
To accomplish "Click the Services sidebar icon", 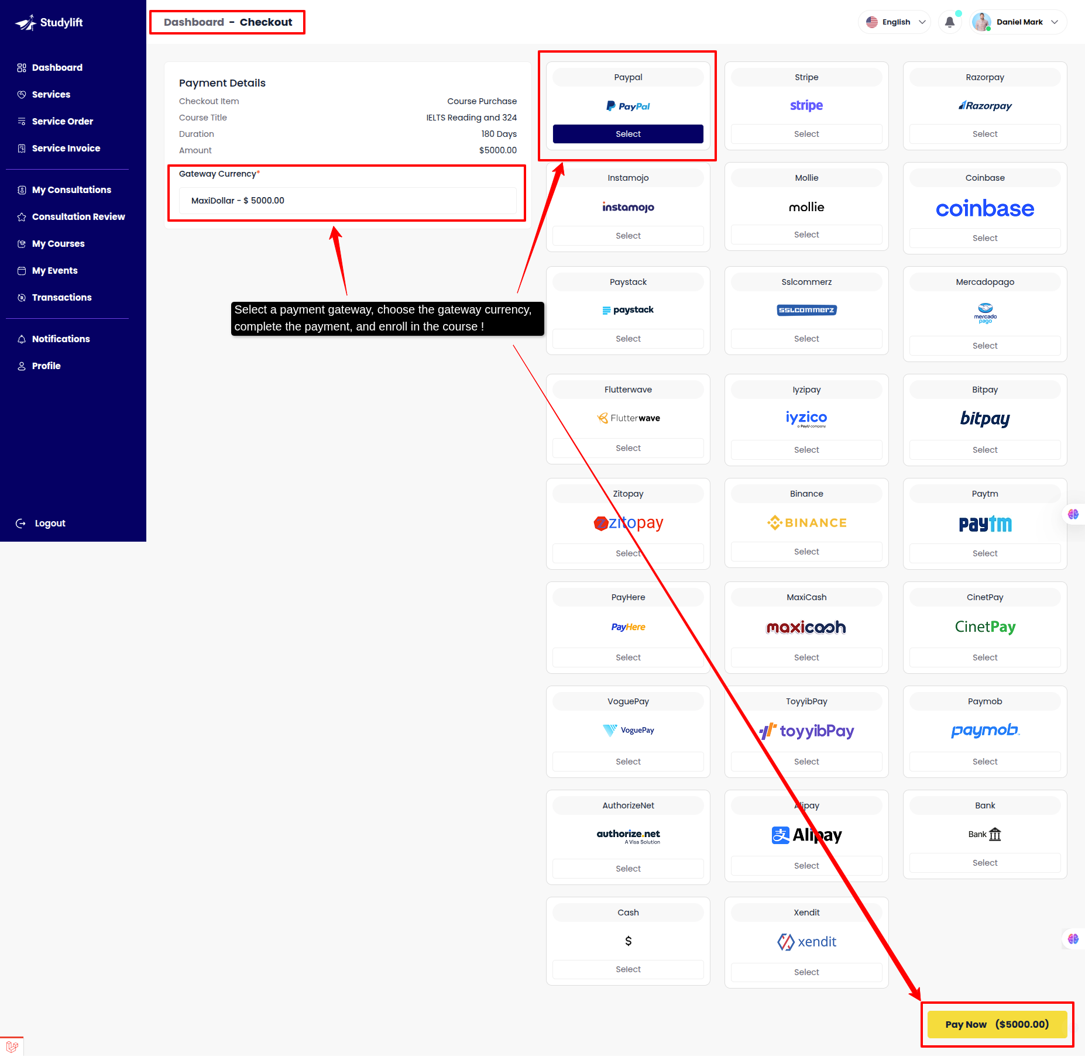I will click(x=22, y=95).
